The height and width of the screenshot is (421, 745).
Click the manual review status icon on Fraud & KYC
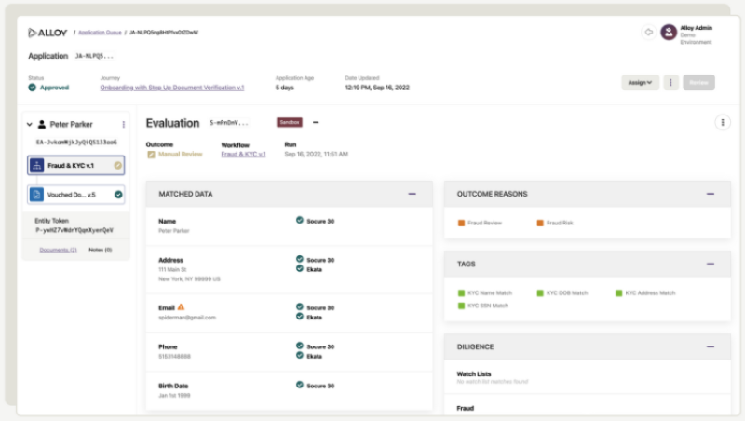[x=118, y=166]
